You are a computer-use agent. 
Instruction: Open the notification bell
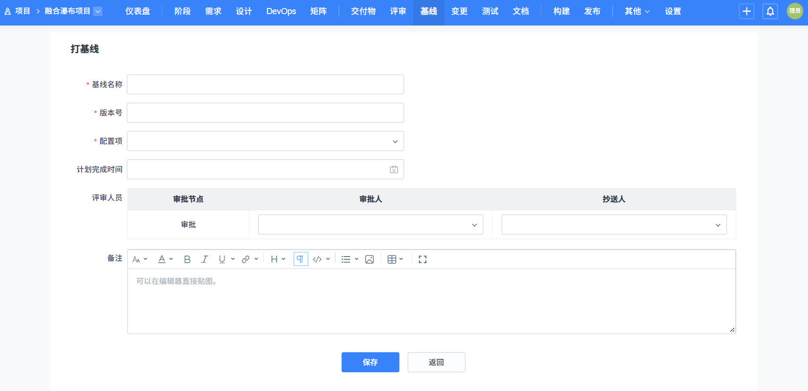pos(770,11)
